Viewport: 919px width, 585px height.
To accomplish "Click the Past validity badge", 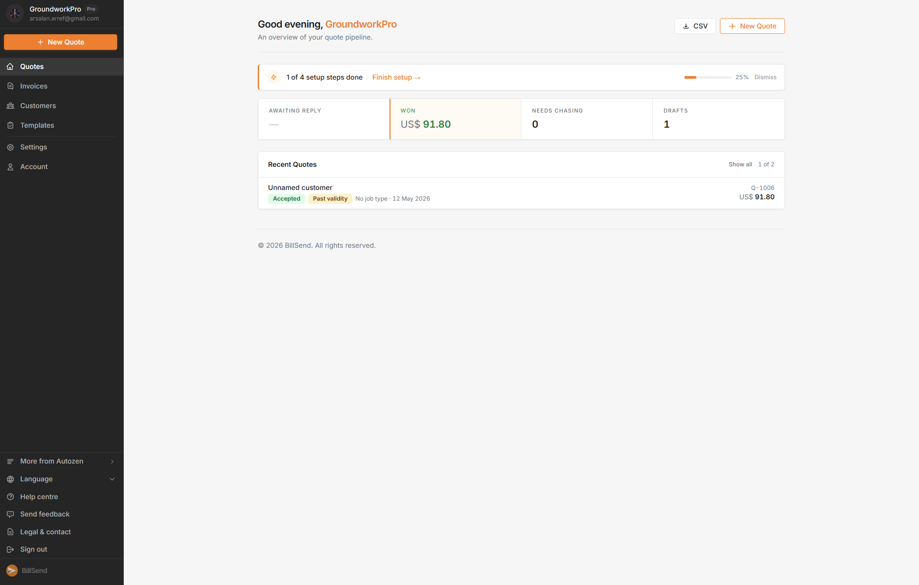I will pos(330,199).
